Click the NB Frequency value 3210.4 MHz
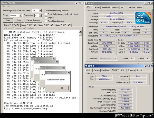154x118 pixels. (x=138, y=82)
